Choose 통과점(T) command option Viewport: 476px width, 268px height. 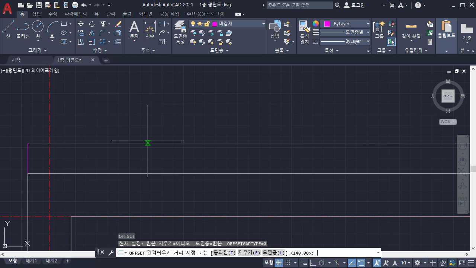[x=224, y=253]
